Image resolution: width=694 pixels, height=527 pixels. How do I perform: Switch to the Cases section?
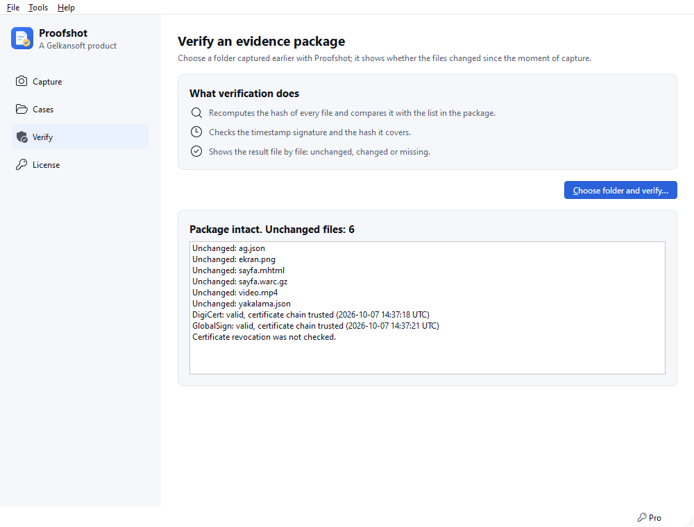(x=80, y=109)
